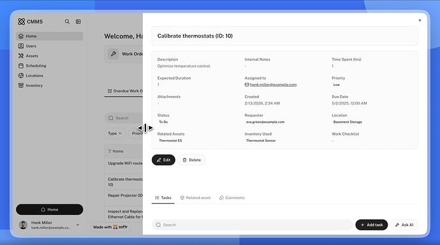Click the black Home button at bottom
Viewport: 440px width, 245px height.
tap(49, 209)
